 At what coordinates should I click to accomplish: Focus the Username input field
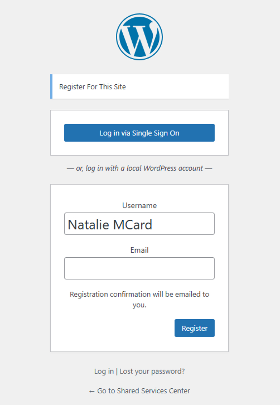click(139, 224)
